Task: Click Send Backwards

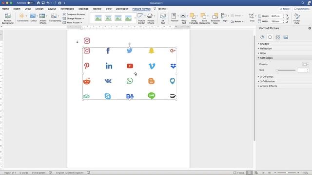Action: (x=204, y=18)
